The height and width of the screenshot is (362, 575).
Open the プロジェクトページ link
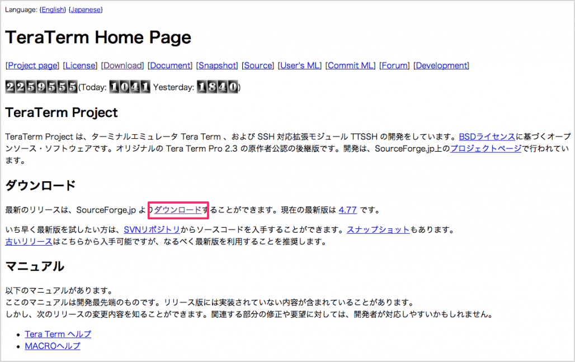tap(486, 148)
